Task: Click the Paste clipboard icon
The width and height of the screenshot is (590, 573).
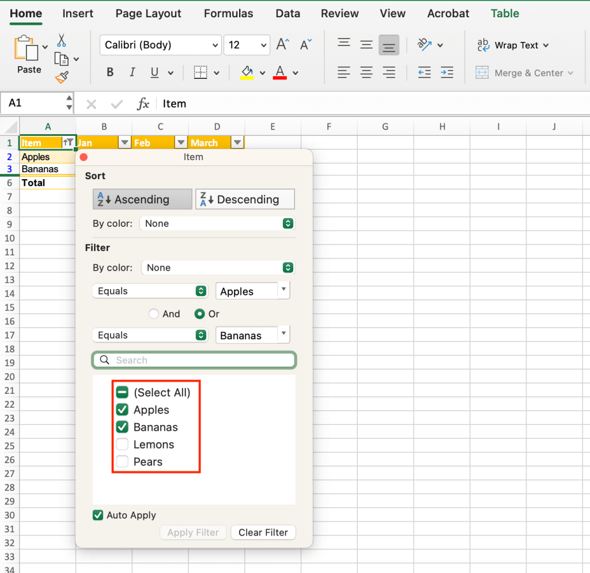Action: click(26, 48)
